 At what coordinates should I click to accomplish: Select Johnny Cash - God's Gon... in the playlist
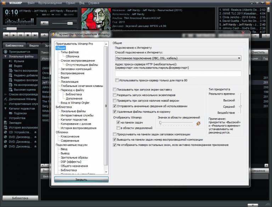pyautogui.click(x=242, y=28)
